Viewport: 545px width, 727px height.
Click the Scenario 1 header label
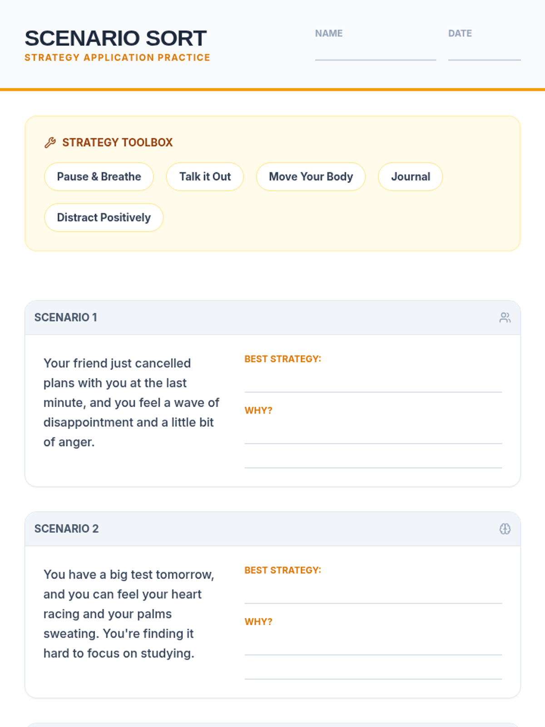click(66, 318)
